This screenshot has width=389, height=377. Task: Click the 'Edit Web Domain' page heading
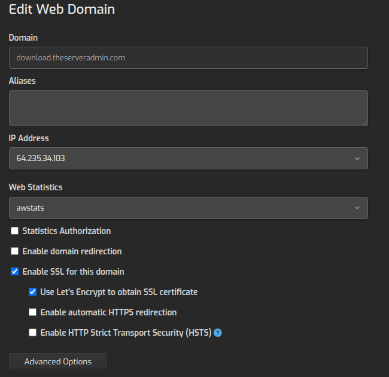click(x=62, y=10)
